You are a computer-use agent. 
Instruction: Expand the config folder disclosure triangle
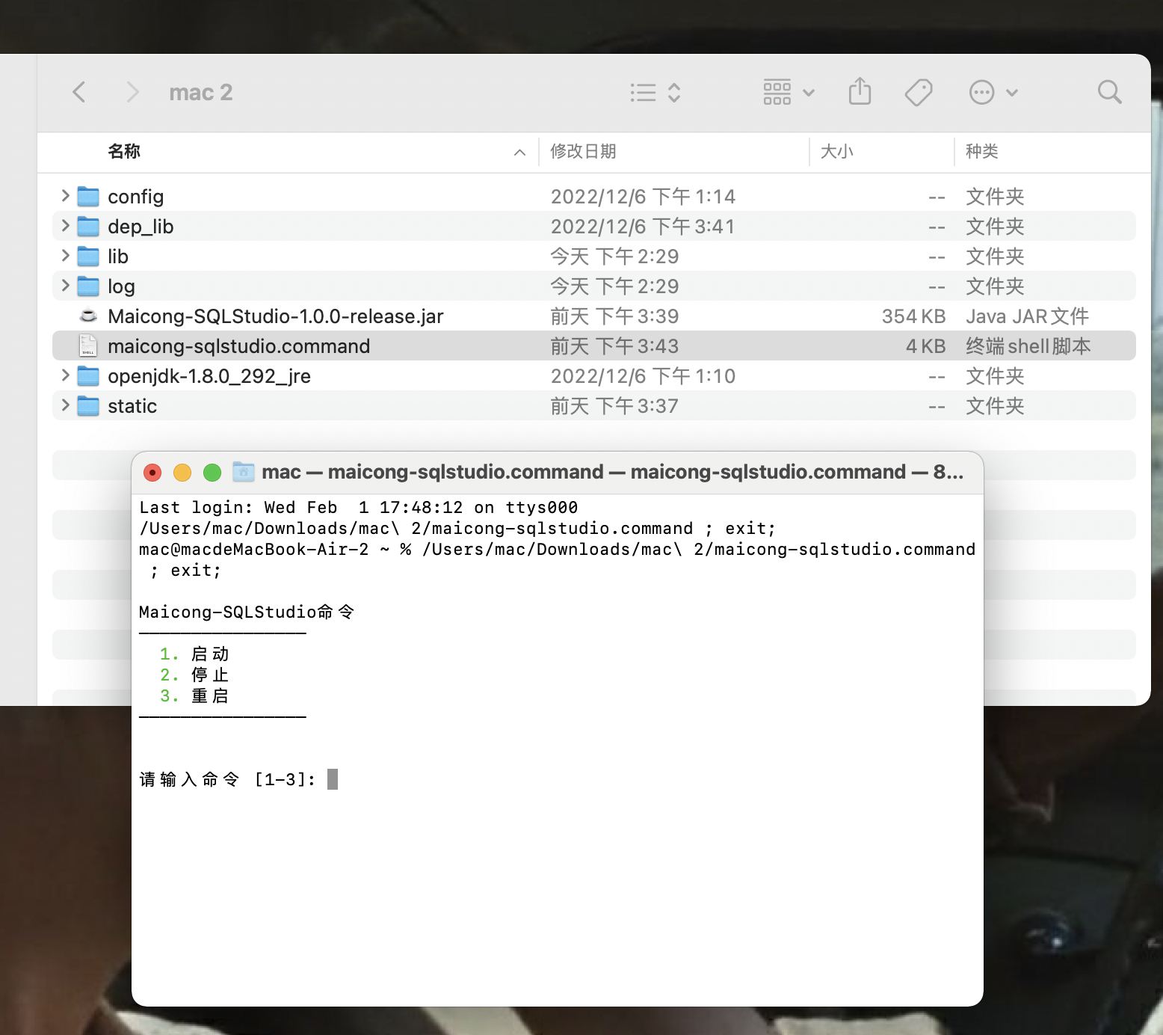click(64, 196)
